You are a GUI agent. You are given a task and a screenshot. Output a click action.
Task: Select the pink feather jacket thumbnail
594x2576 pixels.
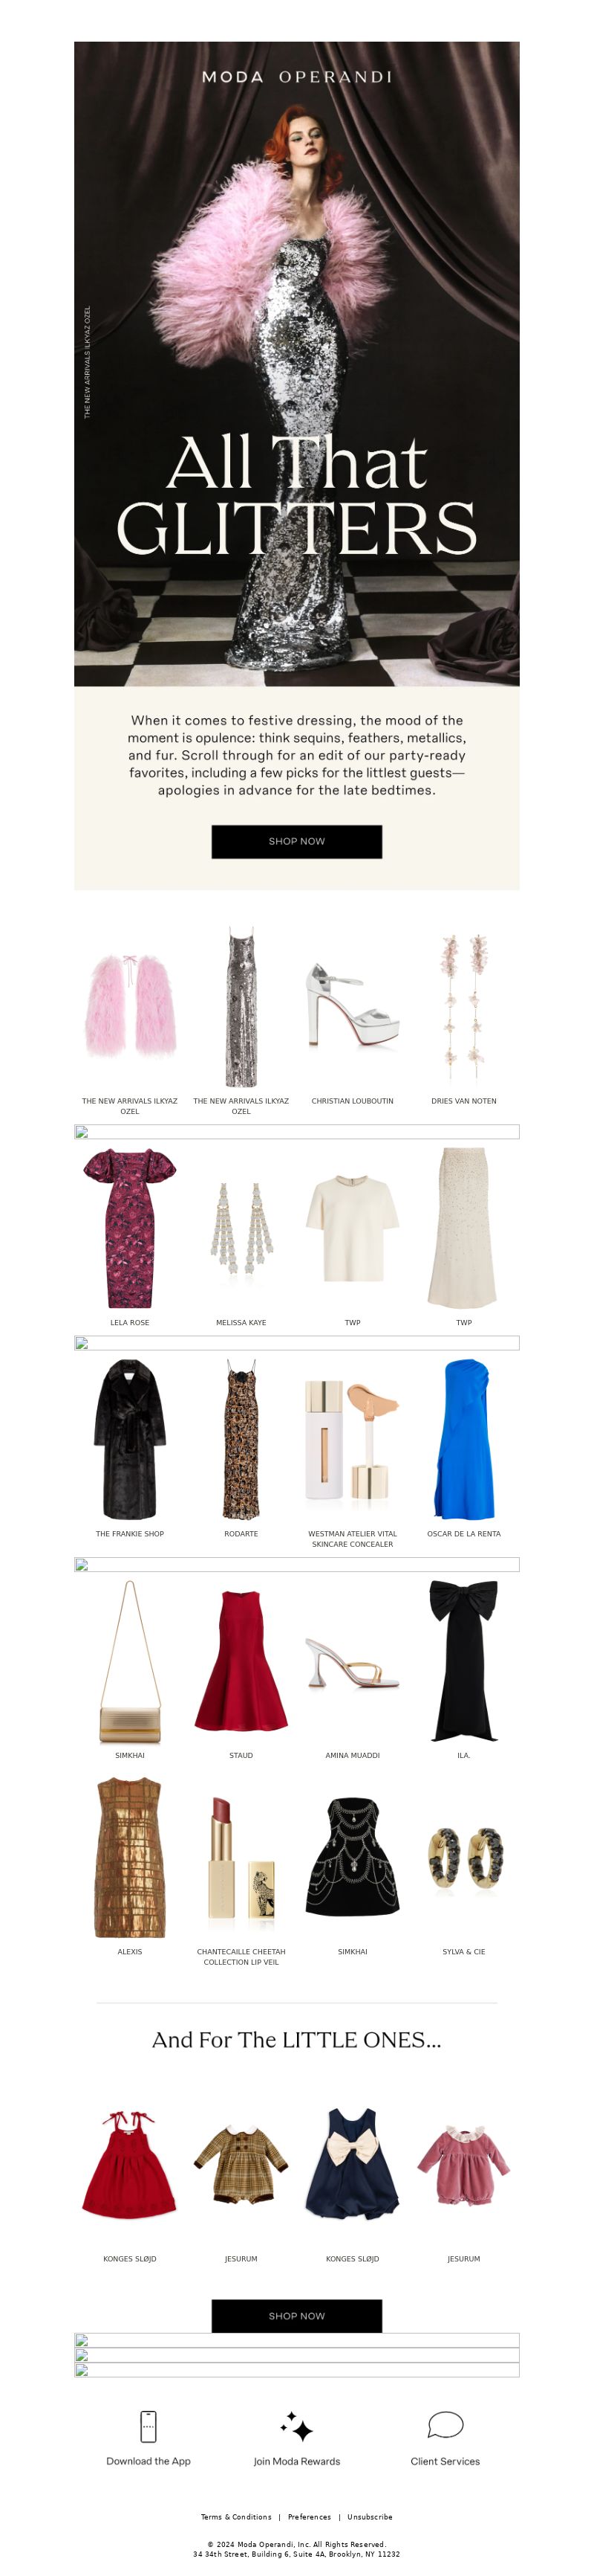(130, 1006)
